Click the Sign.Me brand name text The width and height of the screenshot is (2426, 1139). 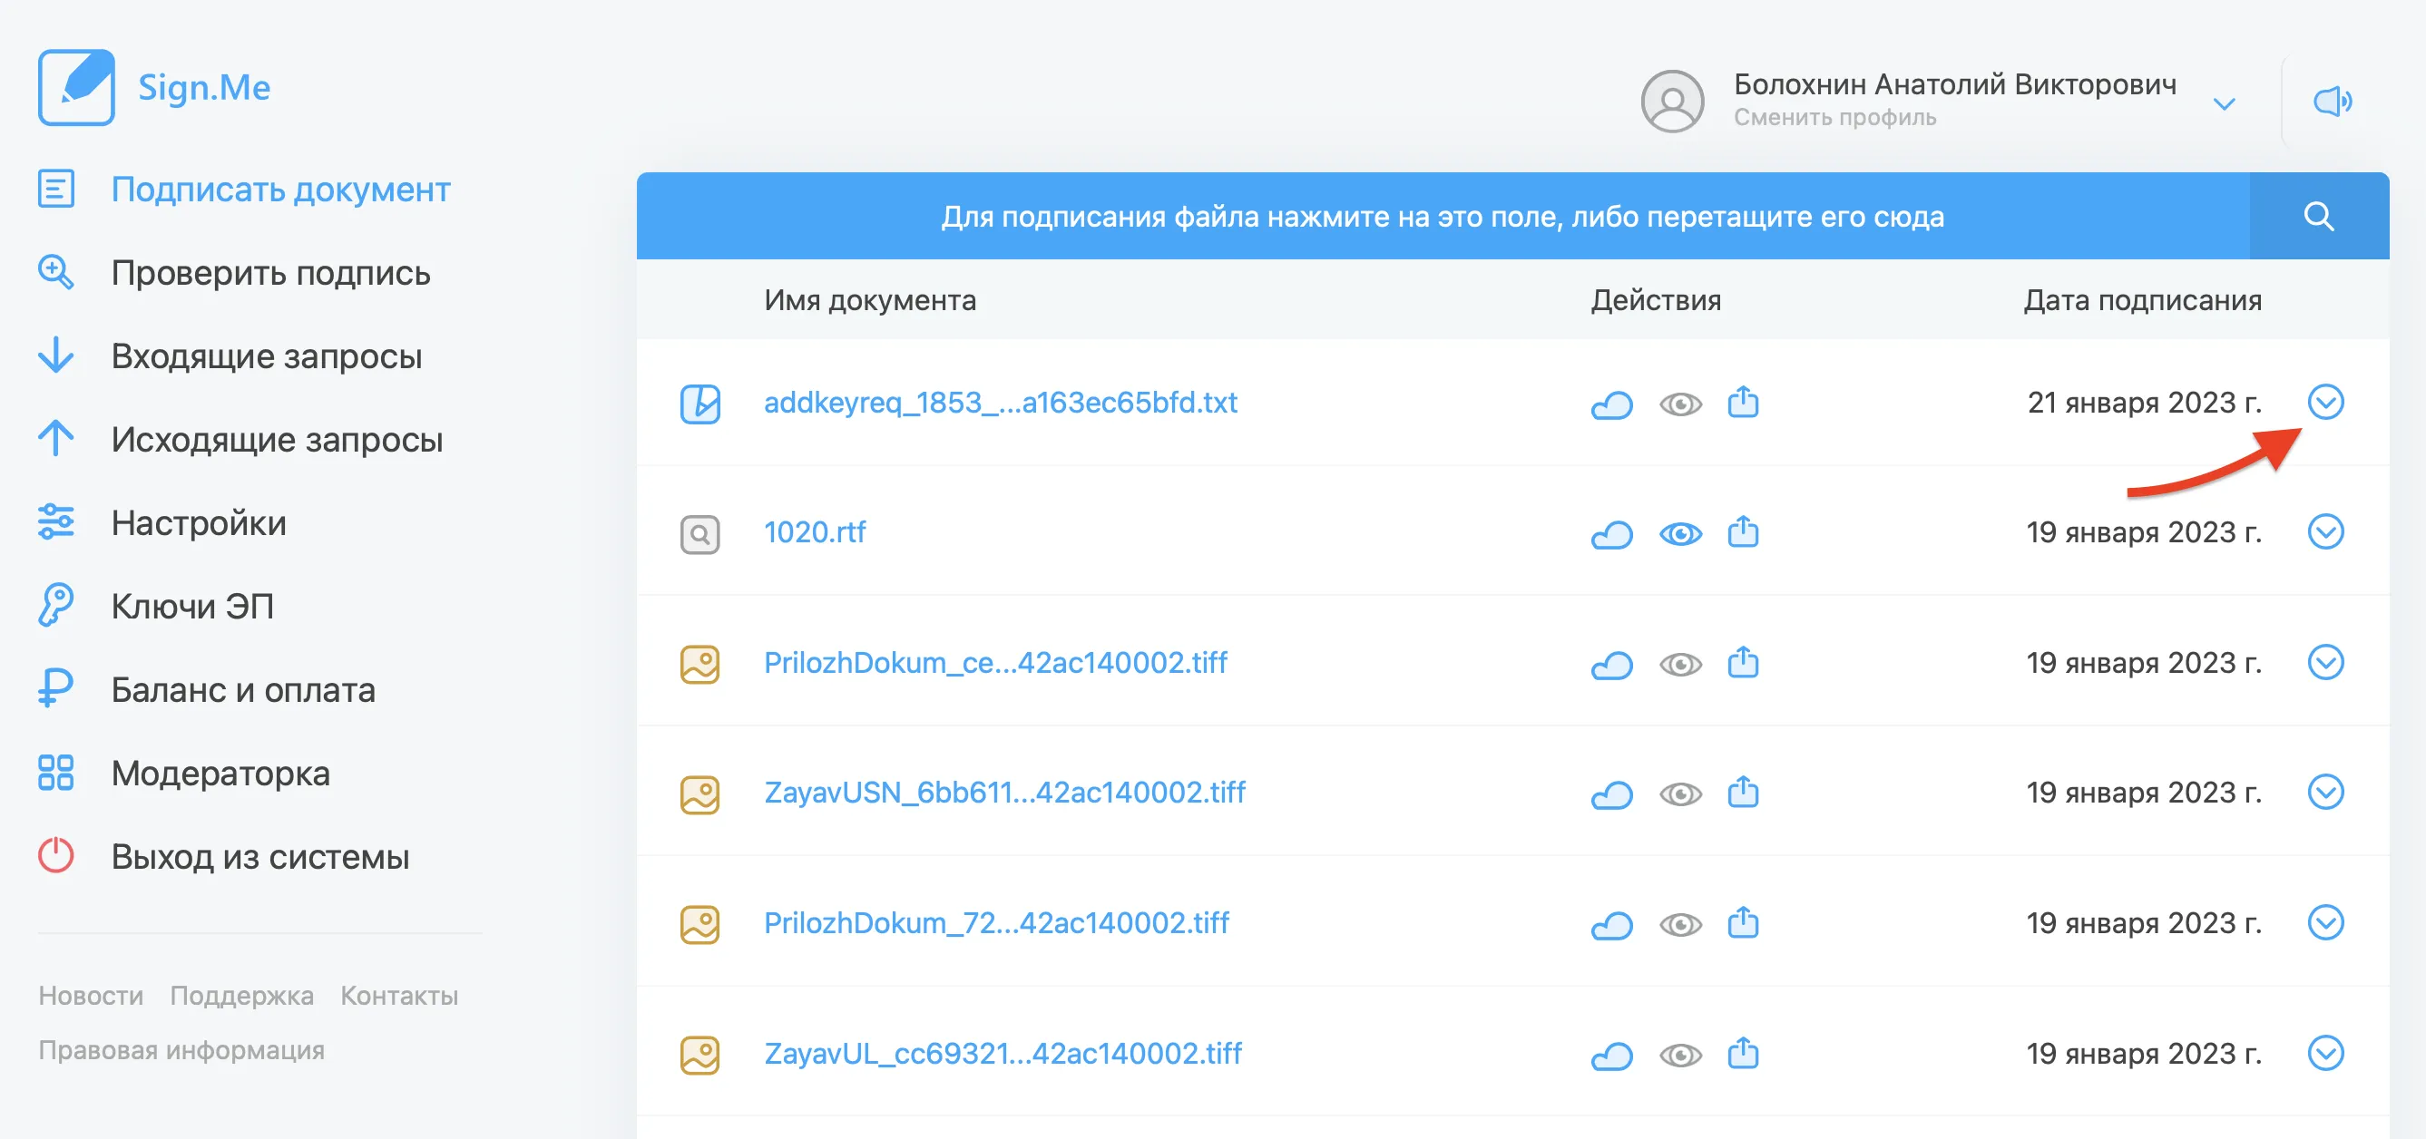(x=204, y=88)
